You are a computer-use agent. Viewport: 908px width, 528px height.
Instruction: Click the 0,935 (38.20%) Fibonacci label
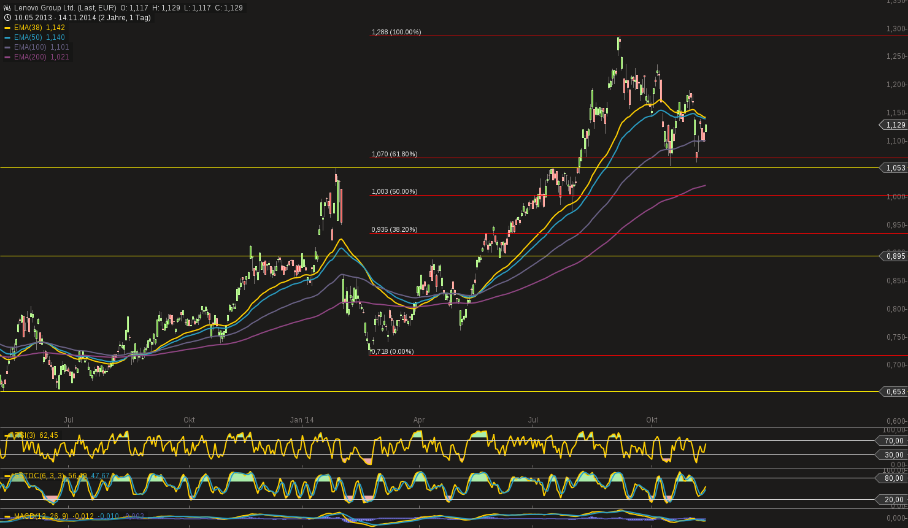coord(394,229)
